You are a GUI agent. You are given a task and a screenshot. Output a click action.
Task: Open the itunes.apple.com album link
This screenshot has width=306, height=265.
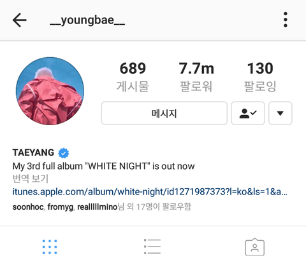[x=150, y=192]
